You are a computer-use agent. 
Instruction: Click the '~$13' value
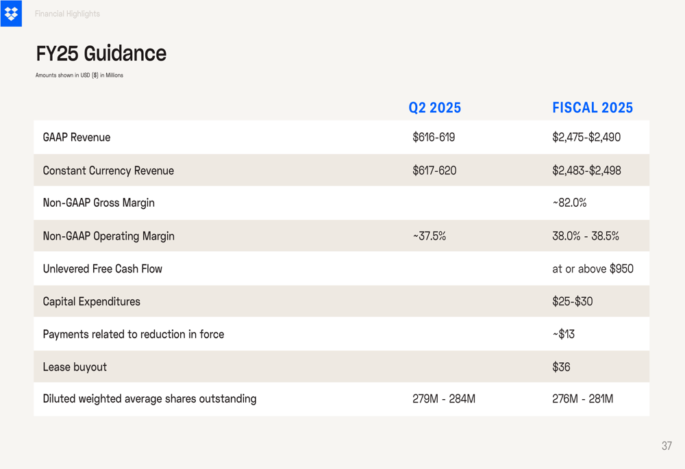pos(564,334)
